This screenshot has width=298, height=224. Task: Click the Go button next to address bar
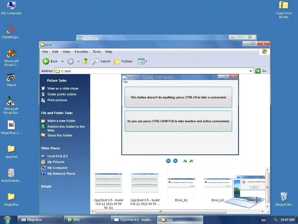tap(261, 71)
